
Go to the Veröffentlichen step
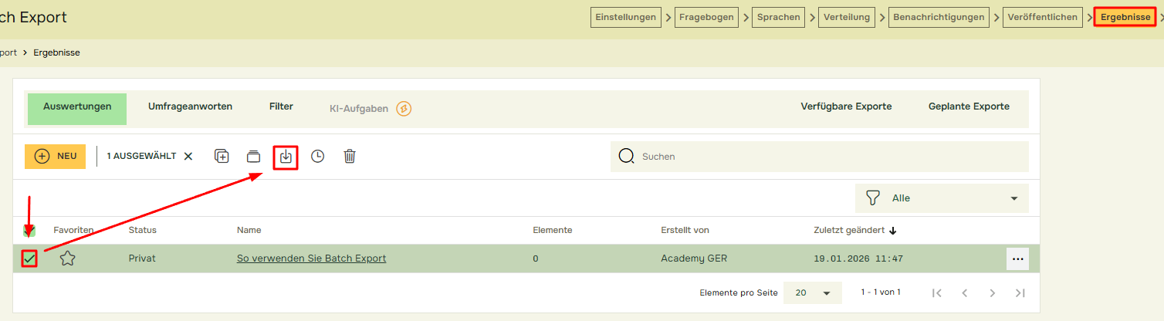(1042, 17)
